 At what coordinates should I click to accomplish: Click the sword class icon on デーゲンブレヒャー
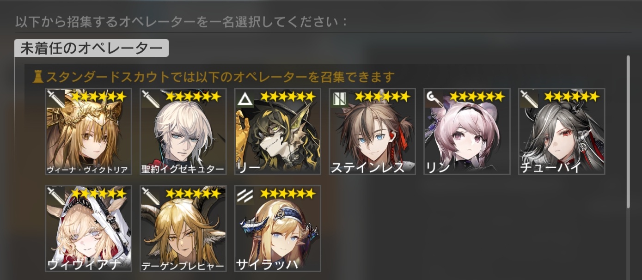[150, 195]
